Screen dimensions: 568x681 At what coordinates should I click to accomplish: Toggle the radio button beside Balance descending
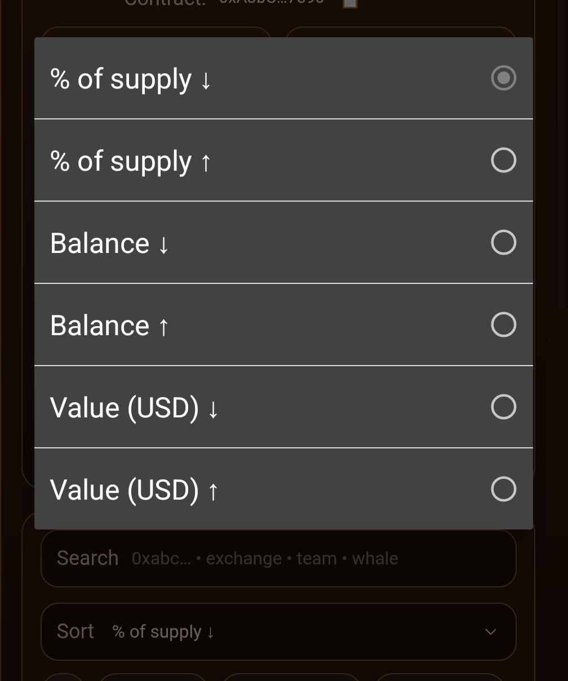click(503, 243)
